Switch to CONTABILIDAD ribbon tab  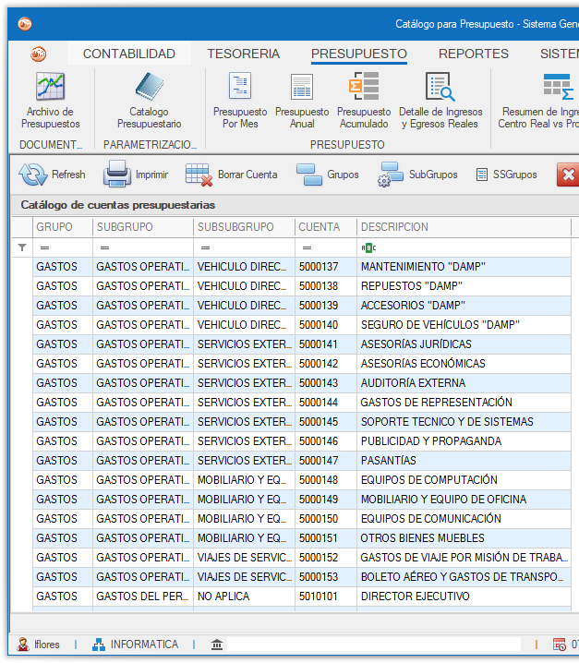coord(129,54)
